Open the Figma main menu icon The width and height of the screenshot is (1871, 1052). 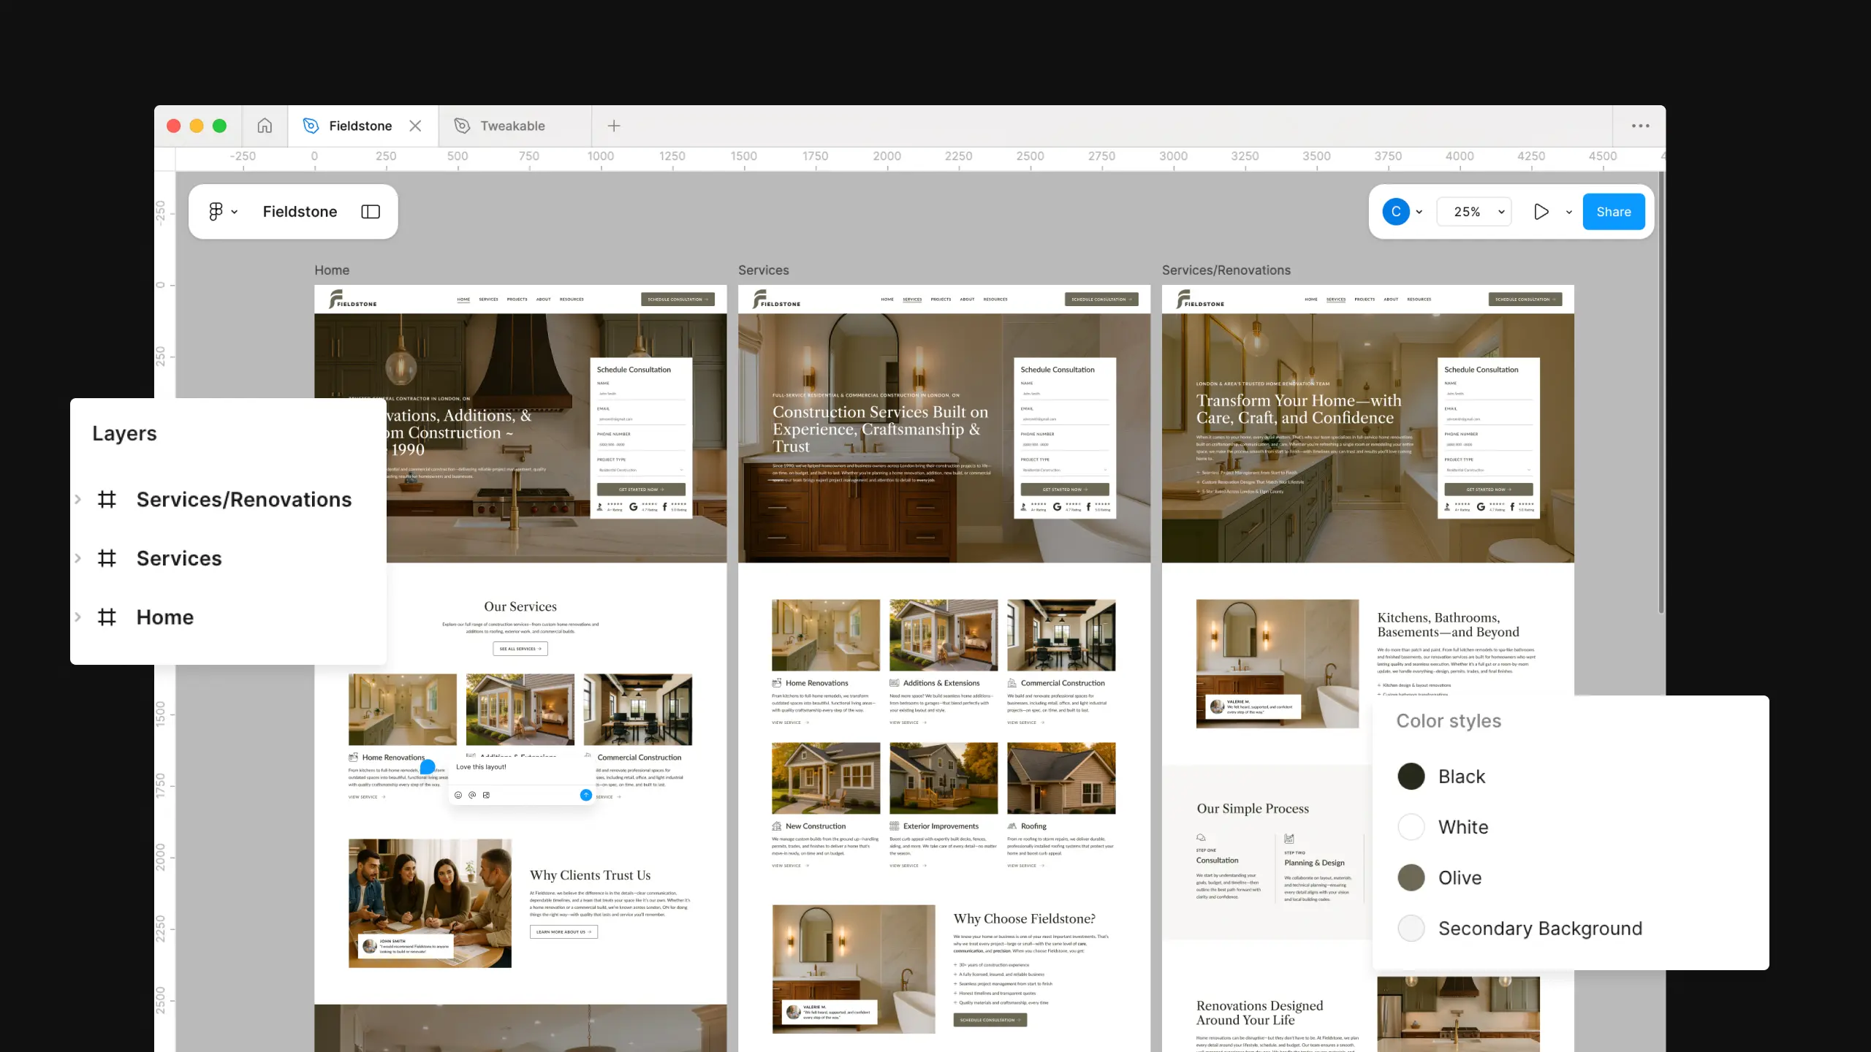[216, 212]
